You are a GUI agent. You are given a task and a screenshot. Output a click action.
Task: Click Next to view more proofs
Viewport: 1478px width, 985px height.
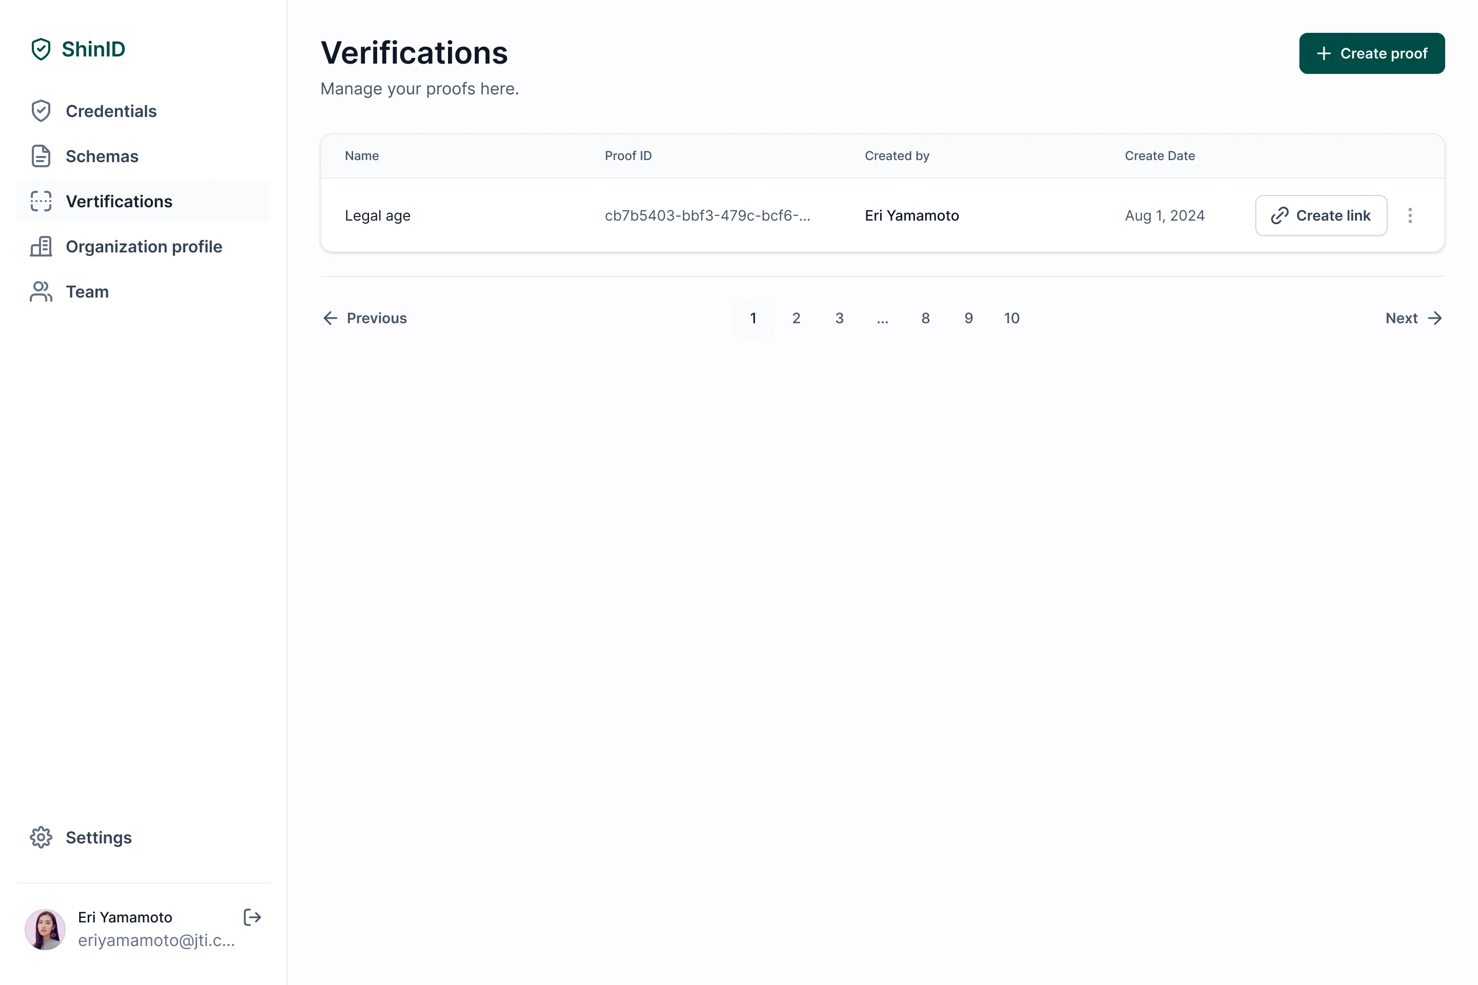pos(1402,318)
